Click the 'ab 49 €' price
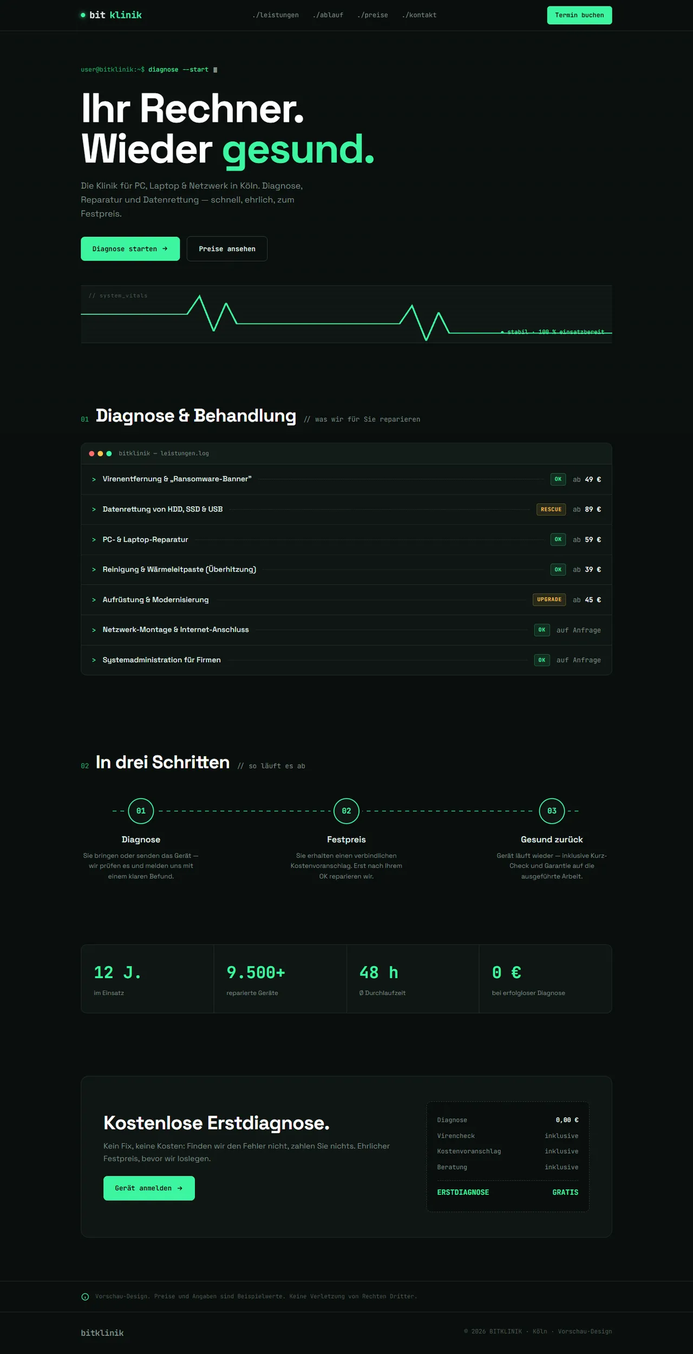This screenshot has height=1354, width=693. [587, 479]
